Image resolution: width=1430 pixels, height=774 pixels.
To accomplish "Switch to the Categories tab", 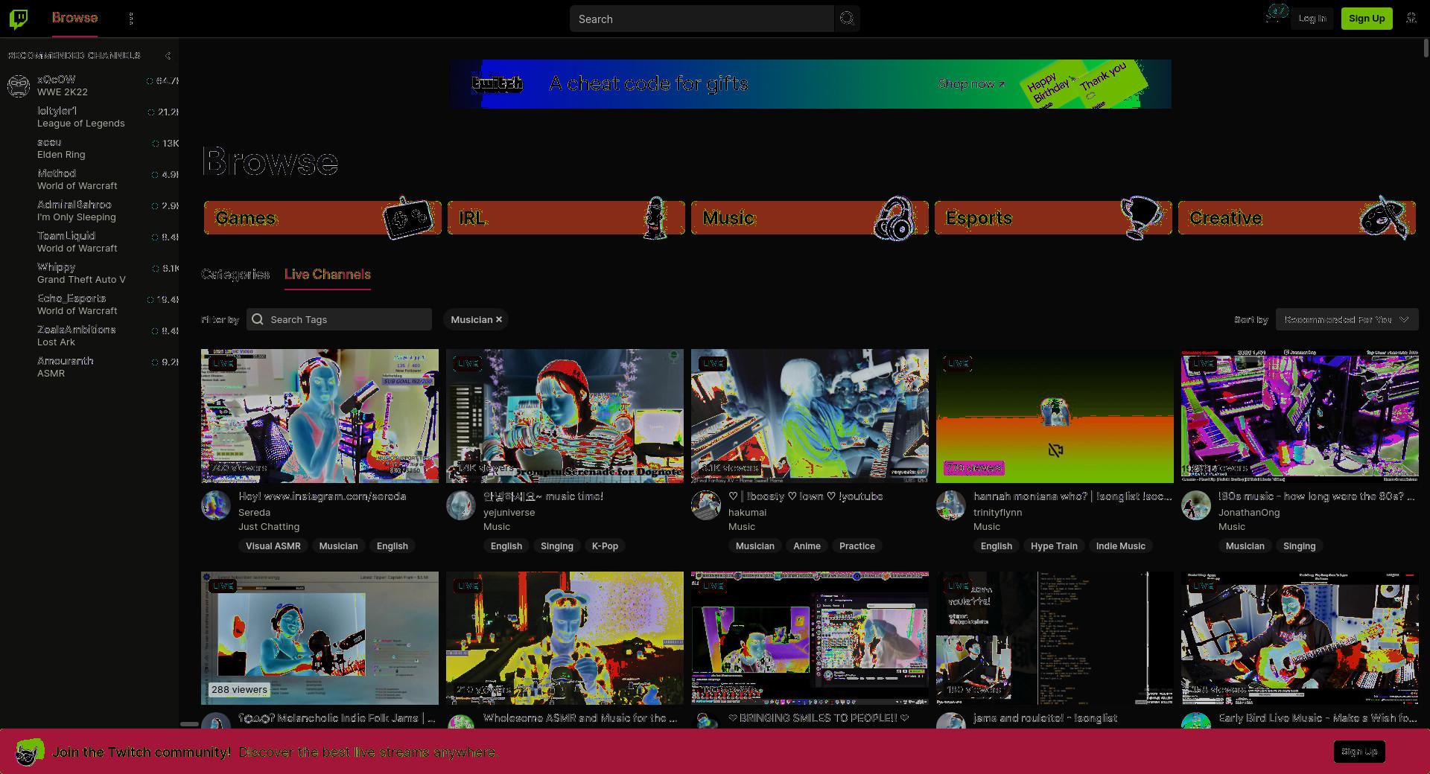I will pyautogui.click(x=235, y=275).
